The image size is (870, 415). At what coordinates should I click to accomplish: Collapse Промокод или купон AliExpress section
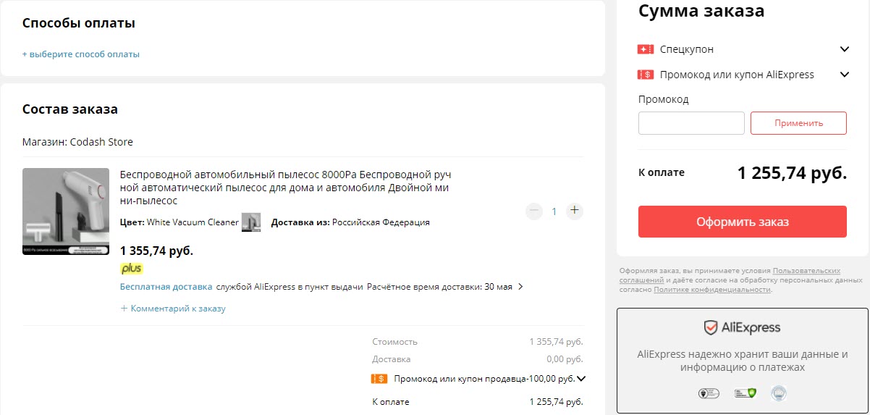(x=844, y=75)
